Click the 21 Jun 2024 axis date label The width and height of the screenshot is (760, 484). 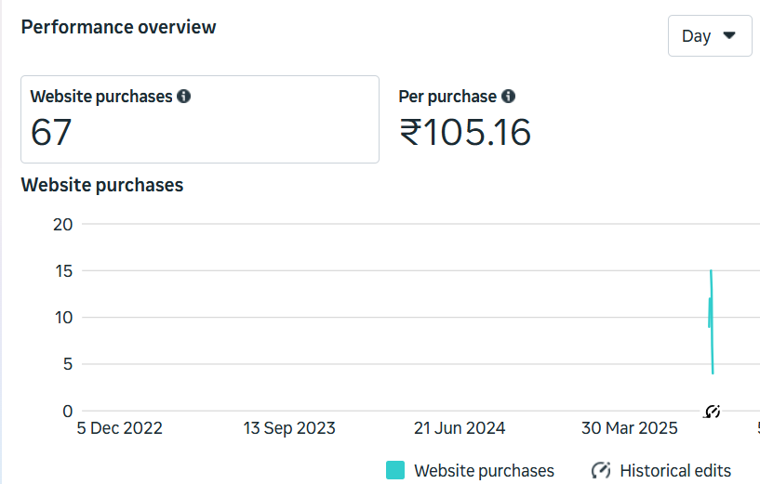(460, 428)
